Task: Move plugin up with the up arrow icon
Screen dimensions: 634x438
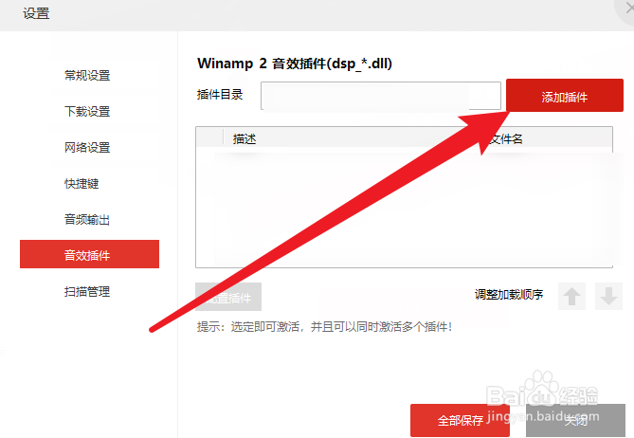Action: click(x=571, y=297)
